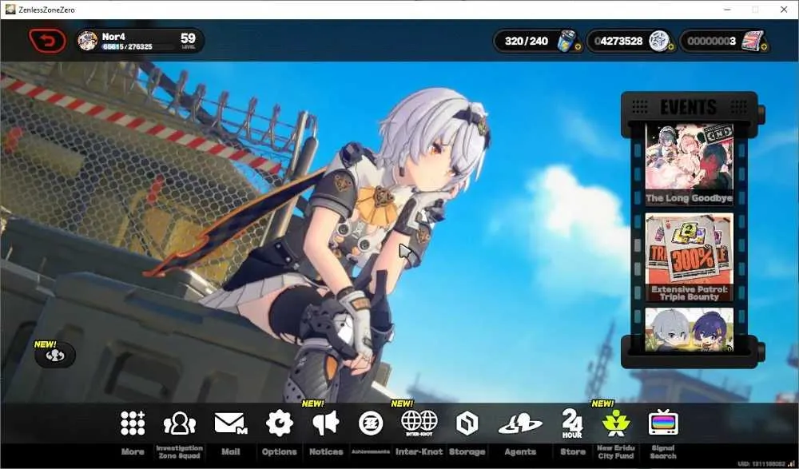Go to the Agents icon
The width and height of the screenshot is (799, 469).
[x=520, y=423]
